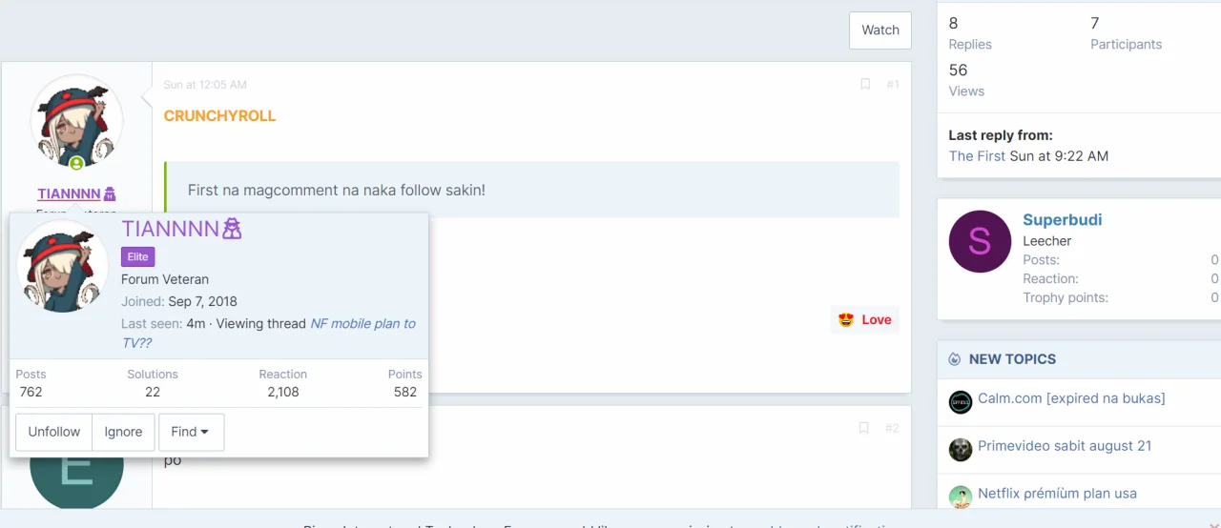Click the 8 Replies statistic
The width and height of the screenshot is (1221, 528).
tap(970, 33)
